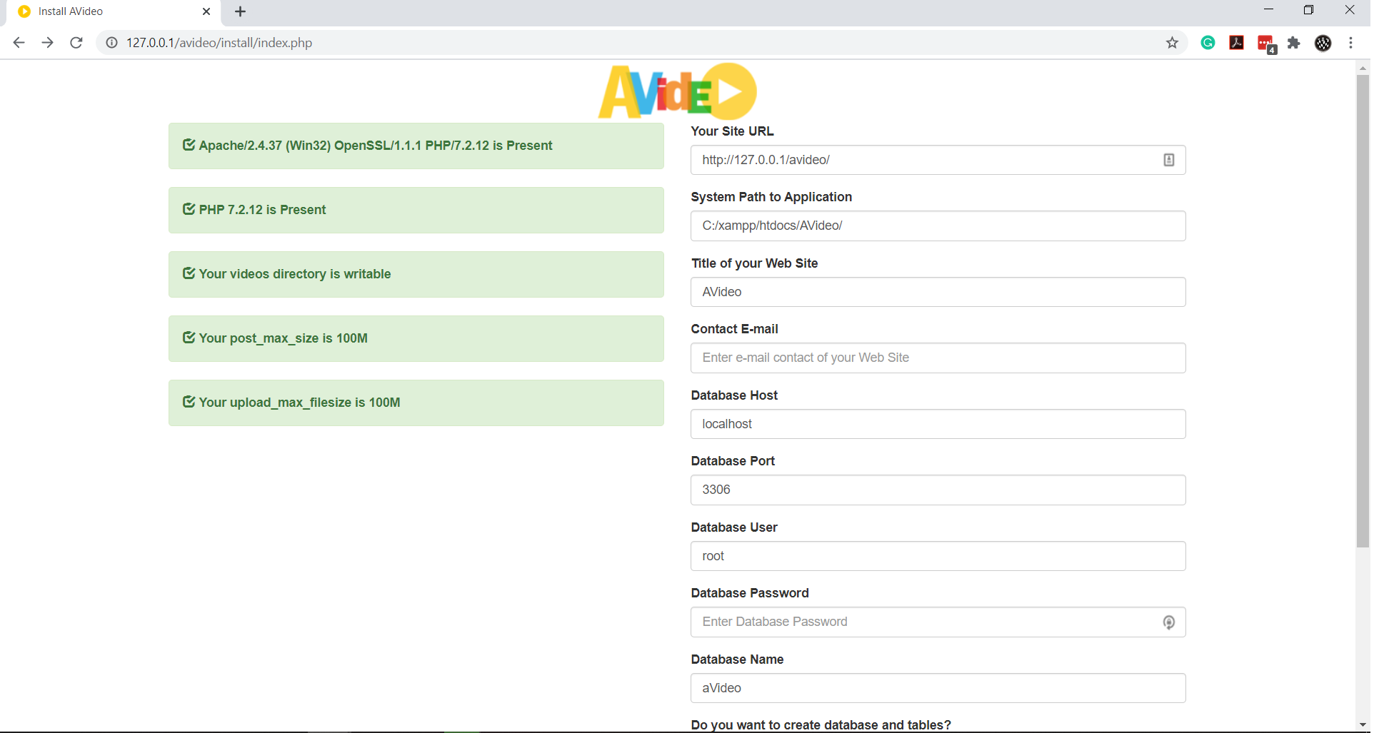
Task: Minimize the Chrome window
Action: tap(1268, 10)
